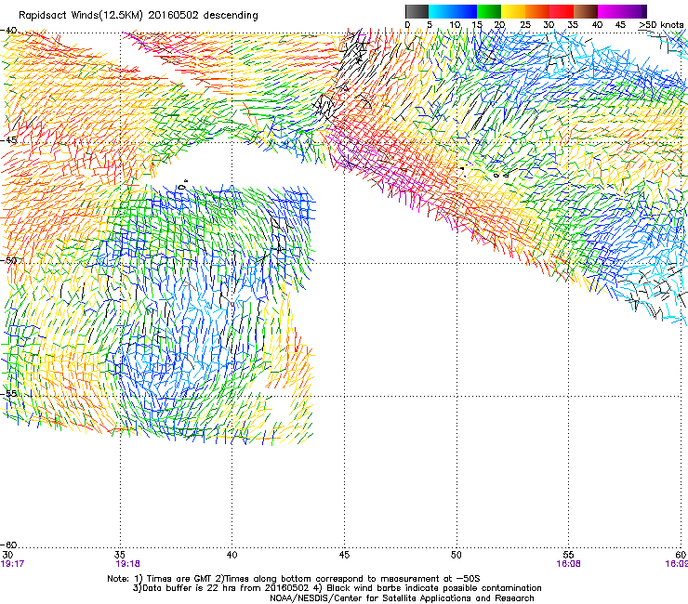Click the yellow 20-25 knots legend band
The image size is (688, 604).
(513, 11)
